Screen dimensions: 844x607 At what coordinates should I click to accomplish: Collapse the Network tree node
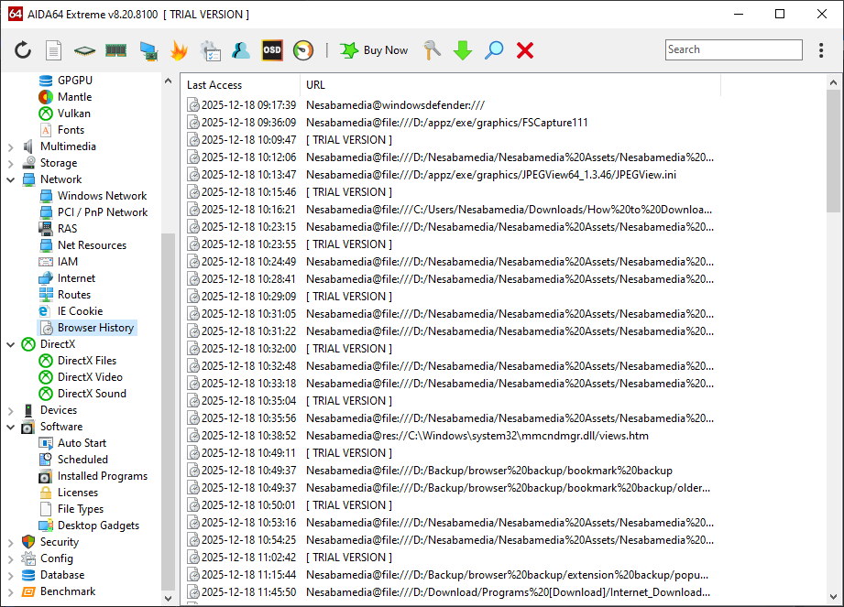11,179
